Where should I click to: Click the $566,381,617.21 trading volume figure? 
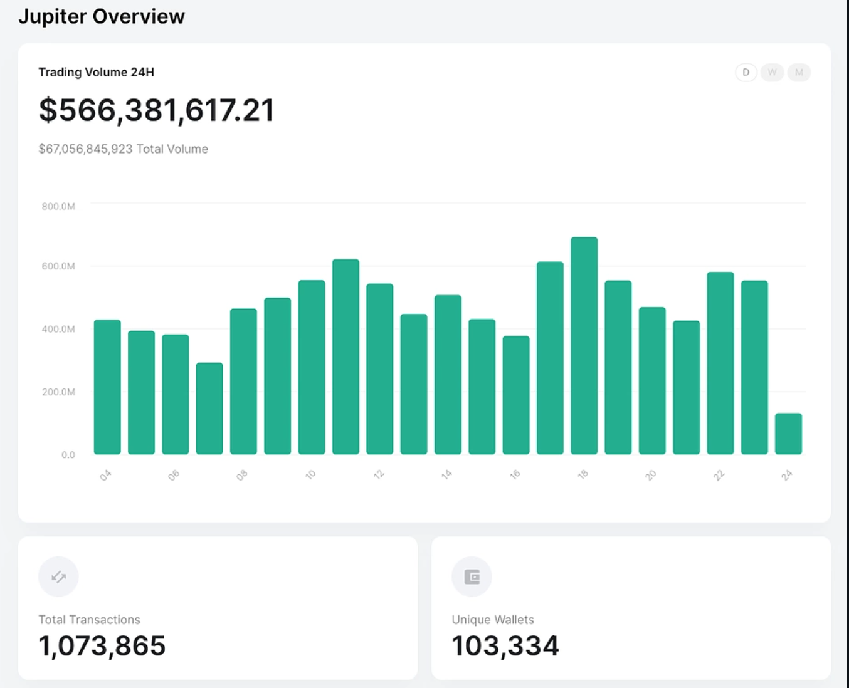click(x=157, y=110)
